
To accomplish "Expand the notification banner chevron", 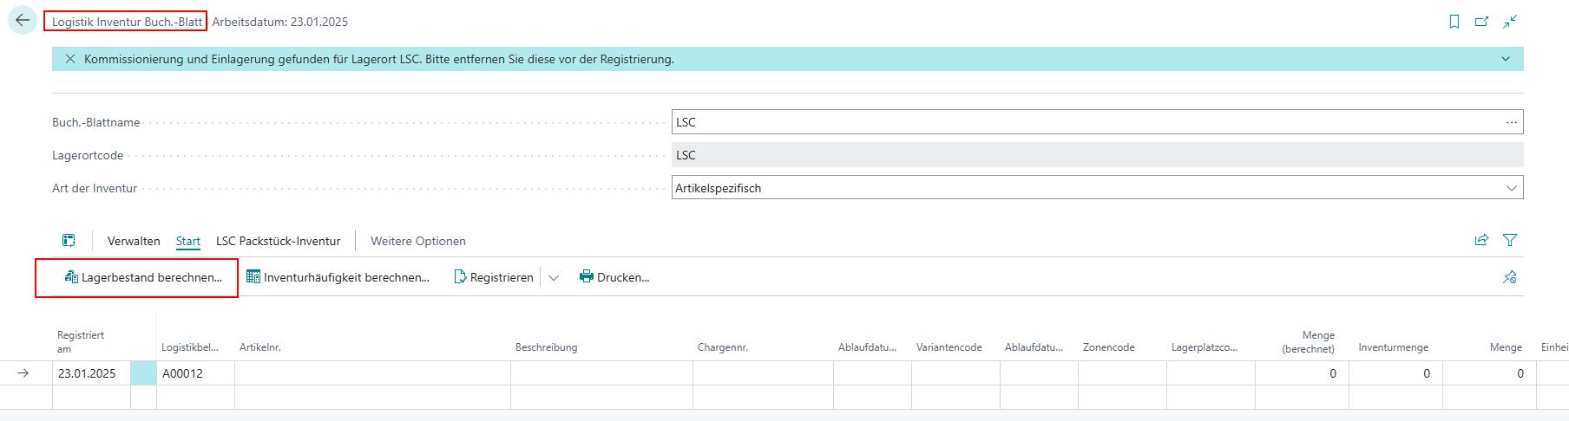I will coord(1506,59).
